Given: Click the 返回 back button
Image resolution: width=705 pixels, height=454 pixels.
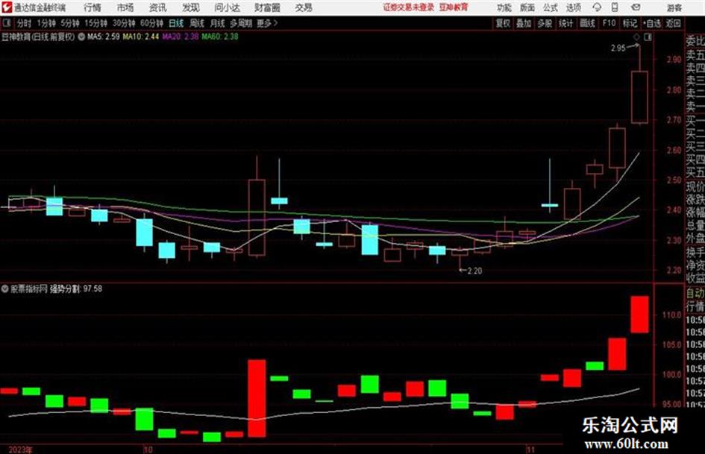Looking at the screenshot, I should 673,23.
